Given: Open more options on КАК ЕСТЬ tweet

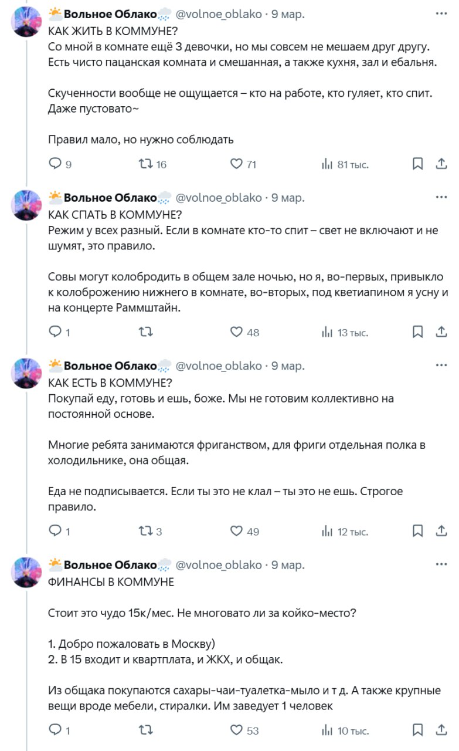Looking at the screenshot, I should point(441,366).
